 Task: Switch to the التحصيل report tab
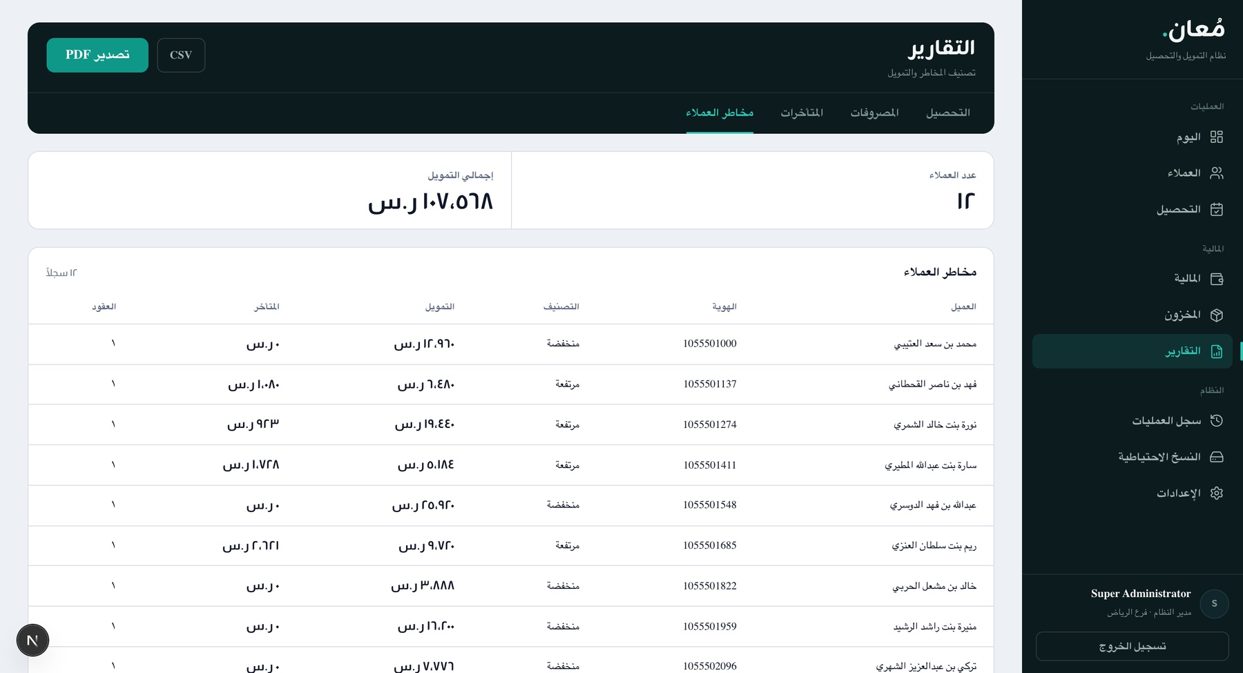tap(947, 113)
